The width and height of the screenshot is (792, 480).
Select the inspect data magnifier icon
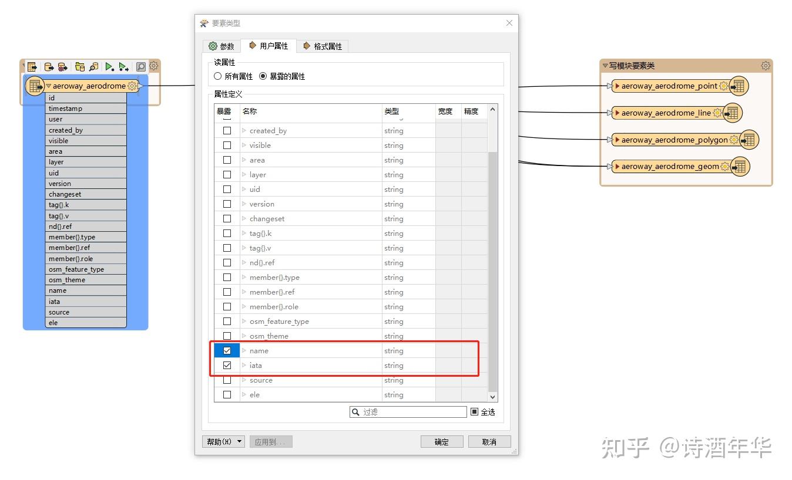click(x=140, y=66)
